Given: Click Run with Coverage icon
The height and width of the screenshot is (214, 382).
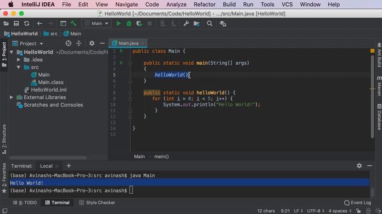Looking at the screenshot, I should pyautogui.click(x=139, y=24).
